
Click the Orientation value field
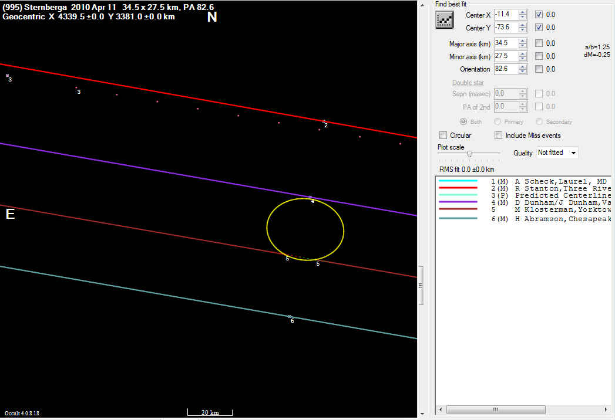pyautogui.click(x=506, y=69)
